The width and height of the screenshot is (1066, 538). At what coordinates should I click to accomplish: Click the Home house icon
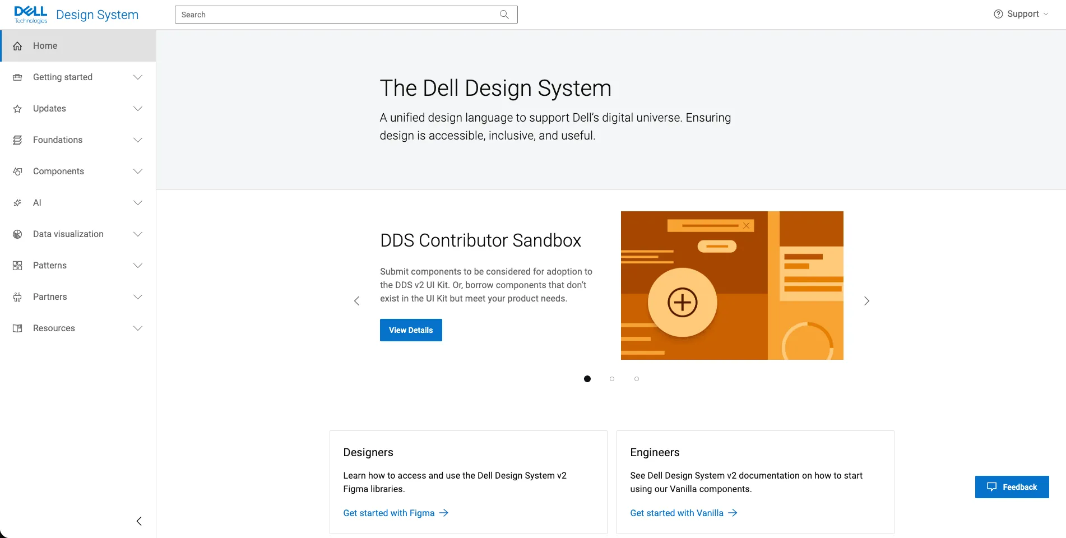coord(17,46)
